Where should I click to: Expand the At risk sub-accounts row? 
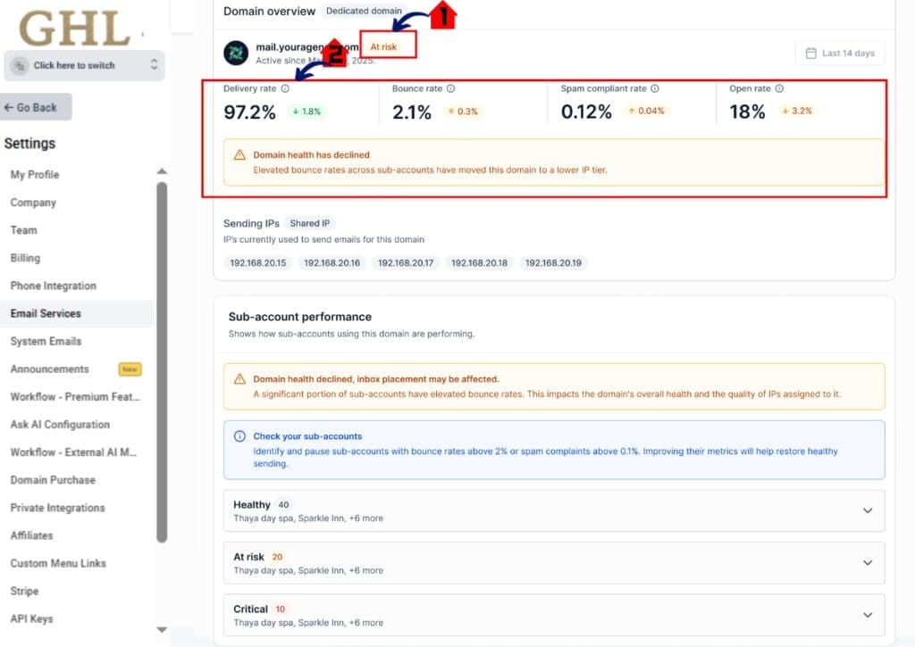coord(554,563)
